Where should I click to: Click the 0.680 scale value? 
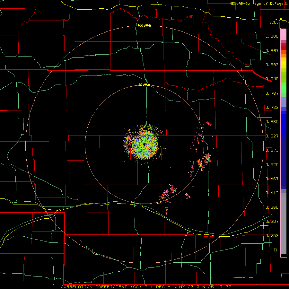point(272,122)
